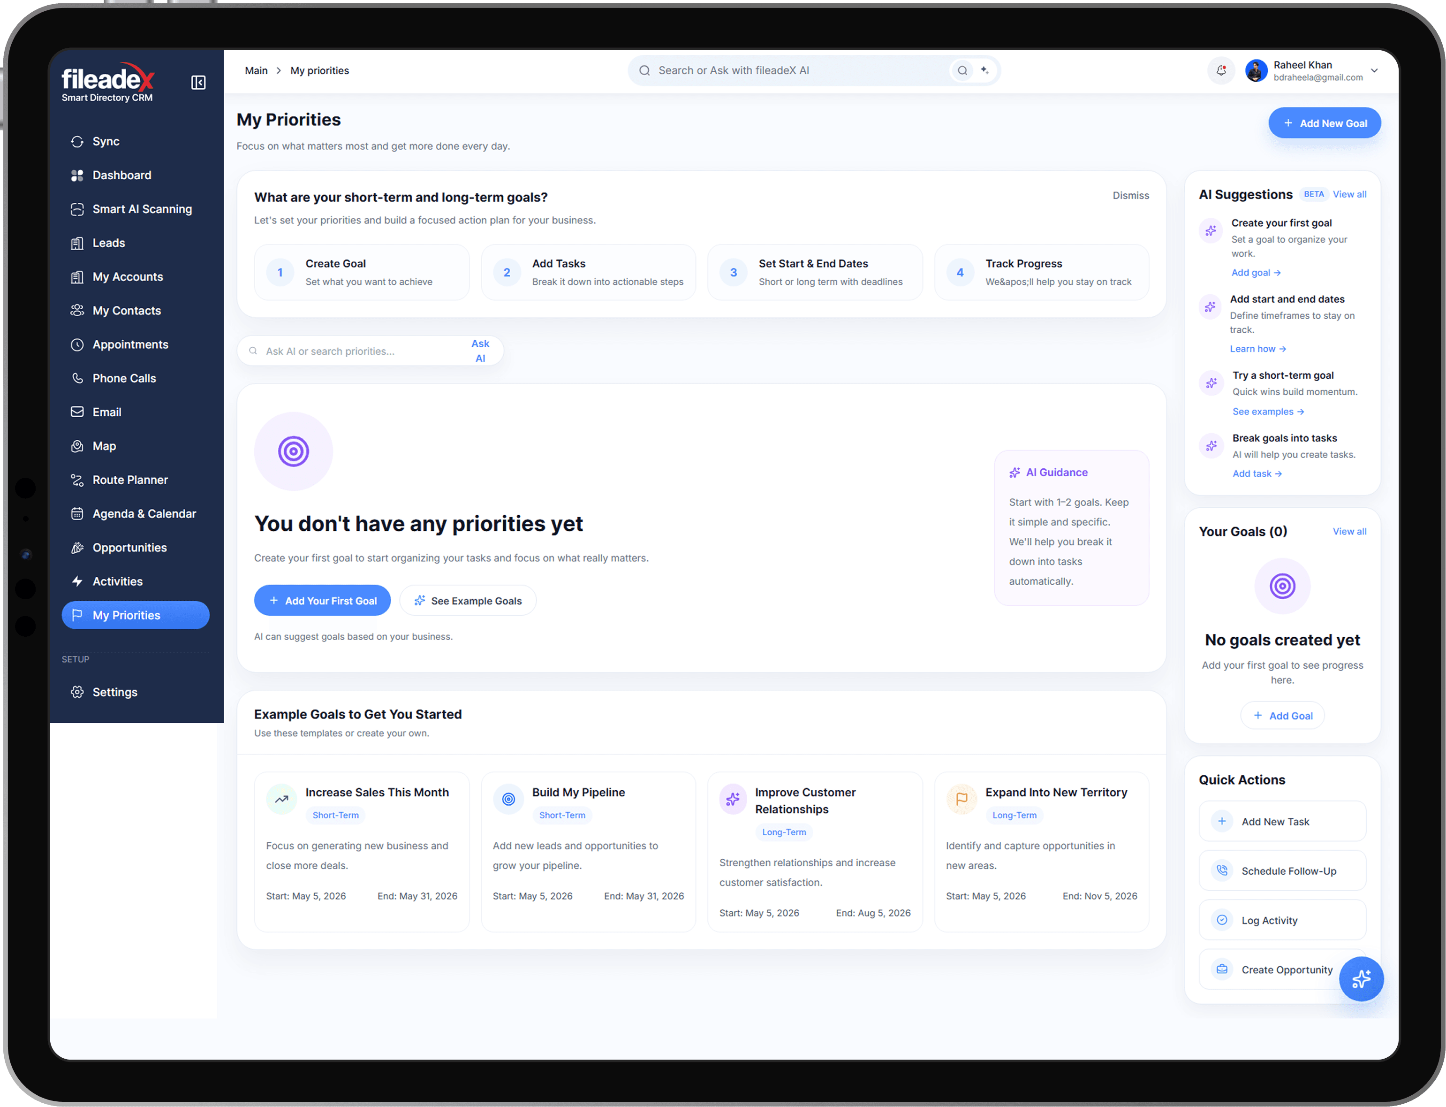Click the My Priorities flag icon

[x=77, y=615]
